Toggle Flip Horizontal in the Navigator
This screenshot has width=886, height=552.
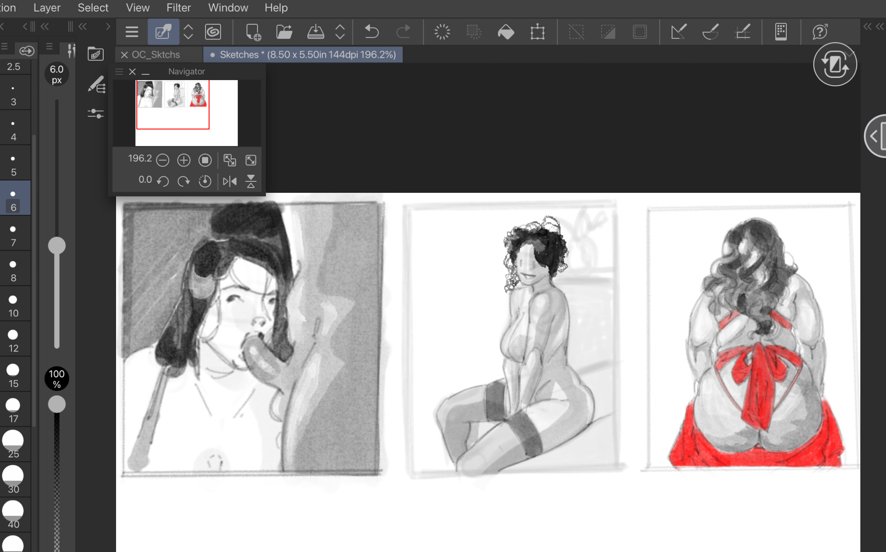pyautogui.click(x=229, y=181)
